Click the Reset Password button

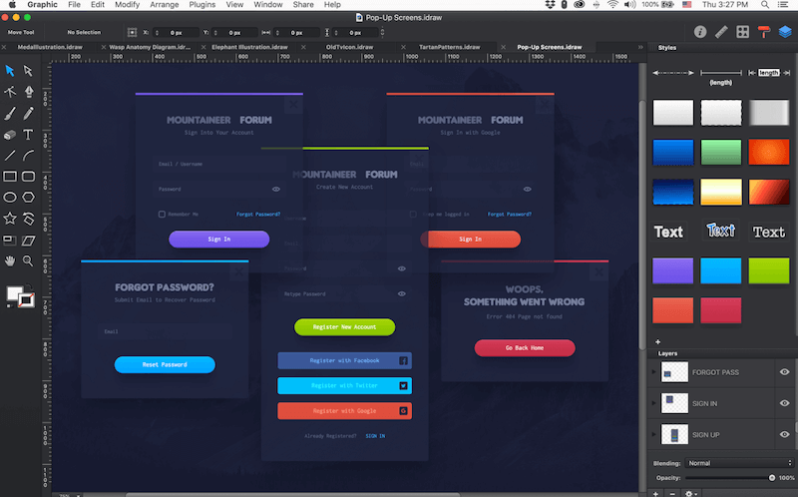(x=165, y=364)
